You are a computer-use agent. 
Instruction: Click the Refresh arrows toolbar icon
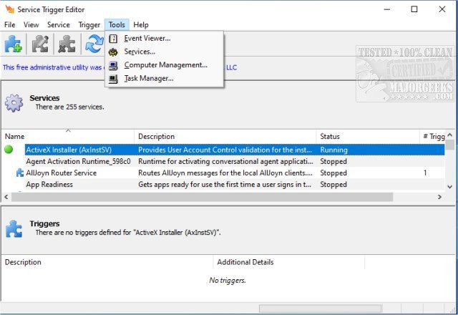click(94, 44)
